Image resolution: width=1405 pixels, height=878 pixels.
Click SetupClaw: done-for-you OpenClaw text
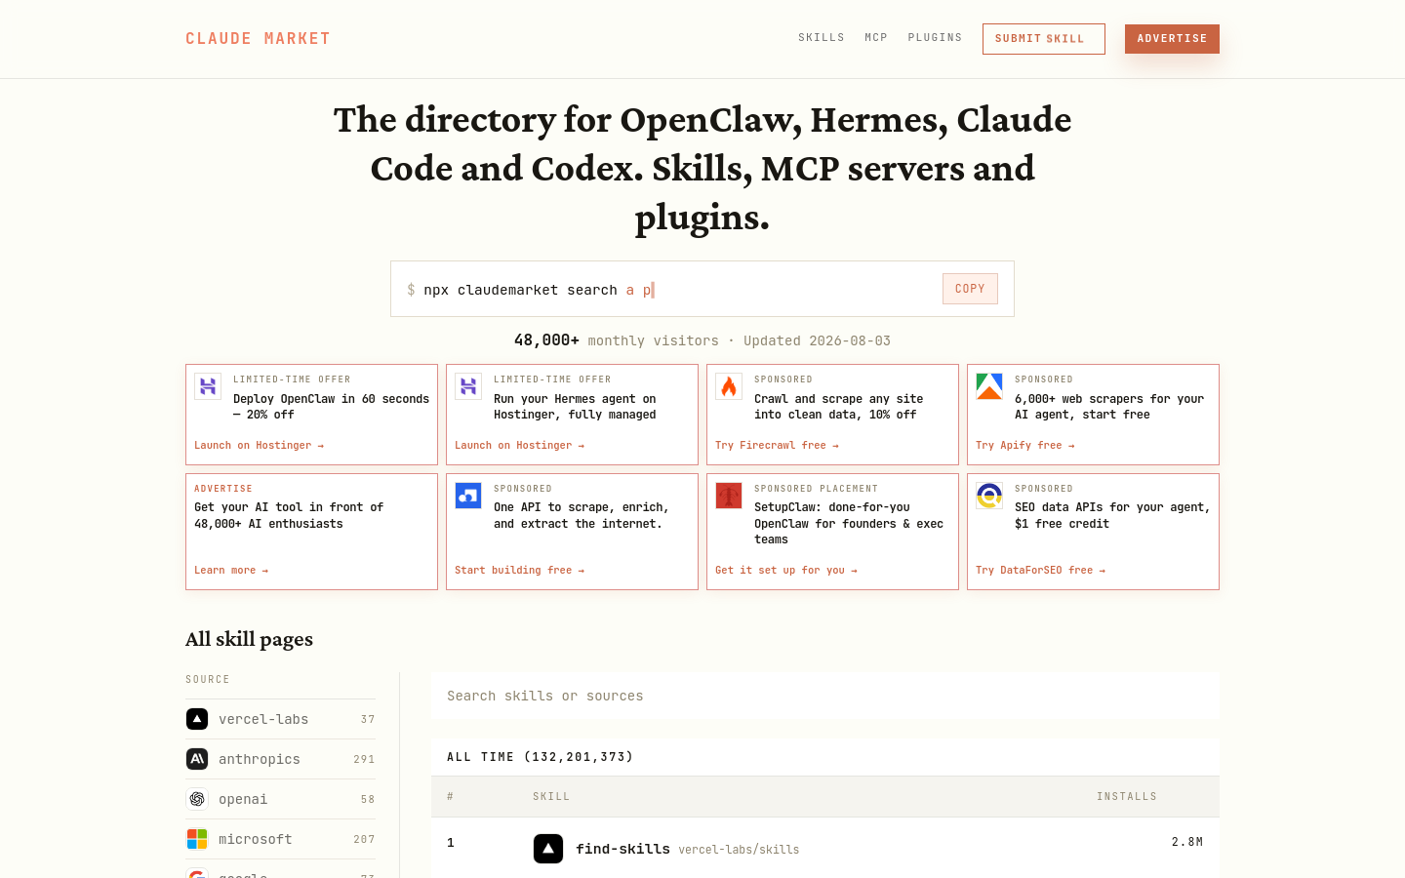point(849,523)
